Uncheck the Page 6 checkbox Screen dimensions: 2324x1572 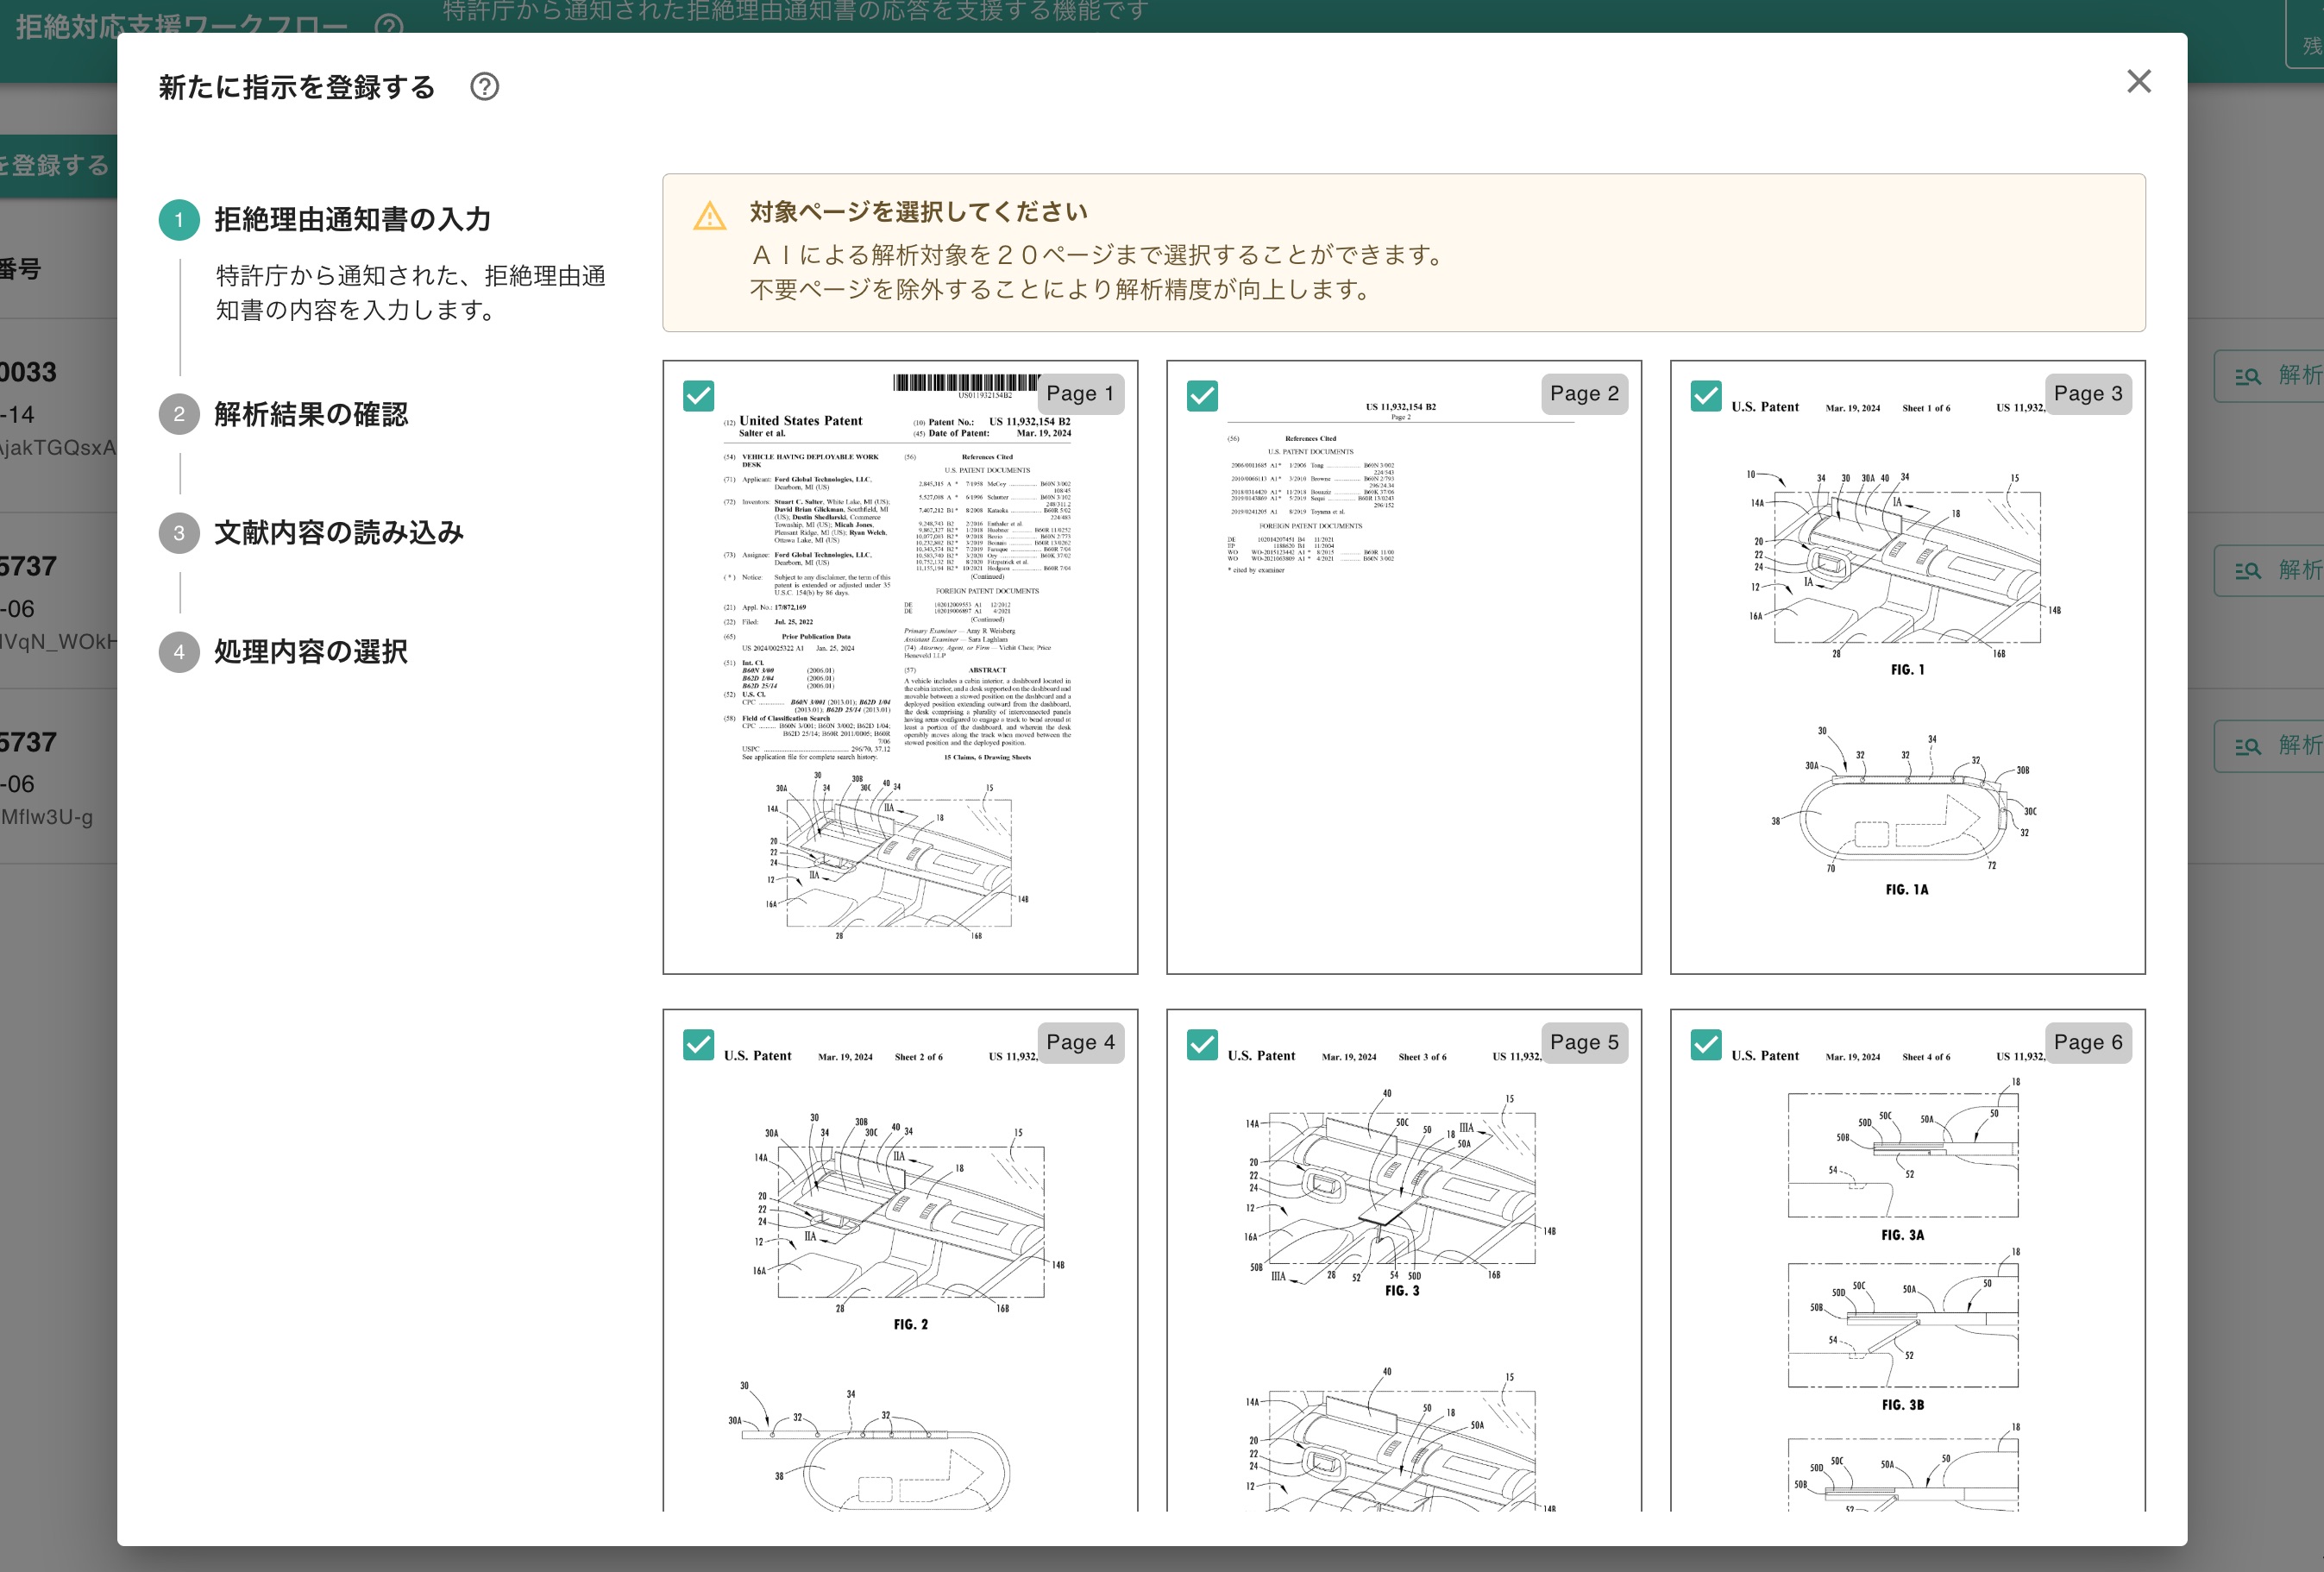click(x=1706, y=1044)
